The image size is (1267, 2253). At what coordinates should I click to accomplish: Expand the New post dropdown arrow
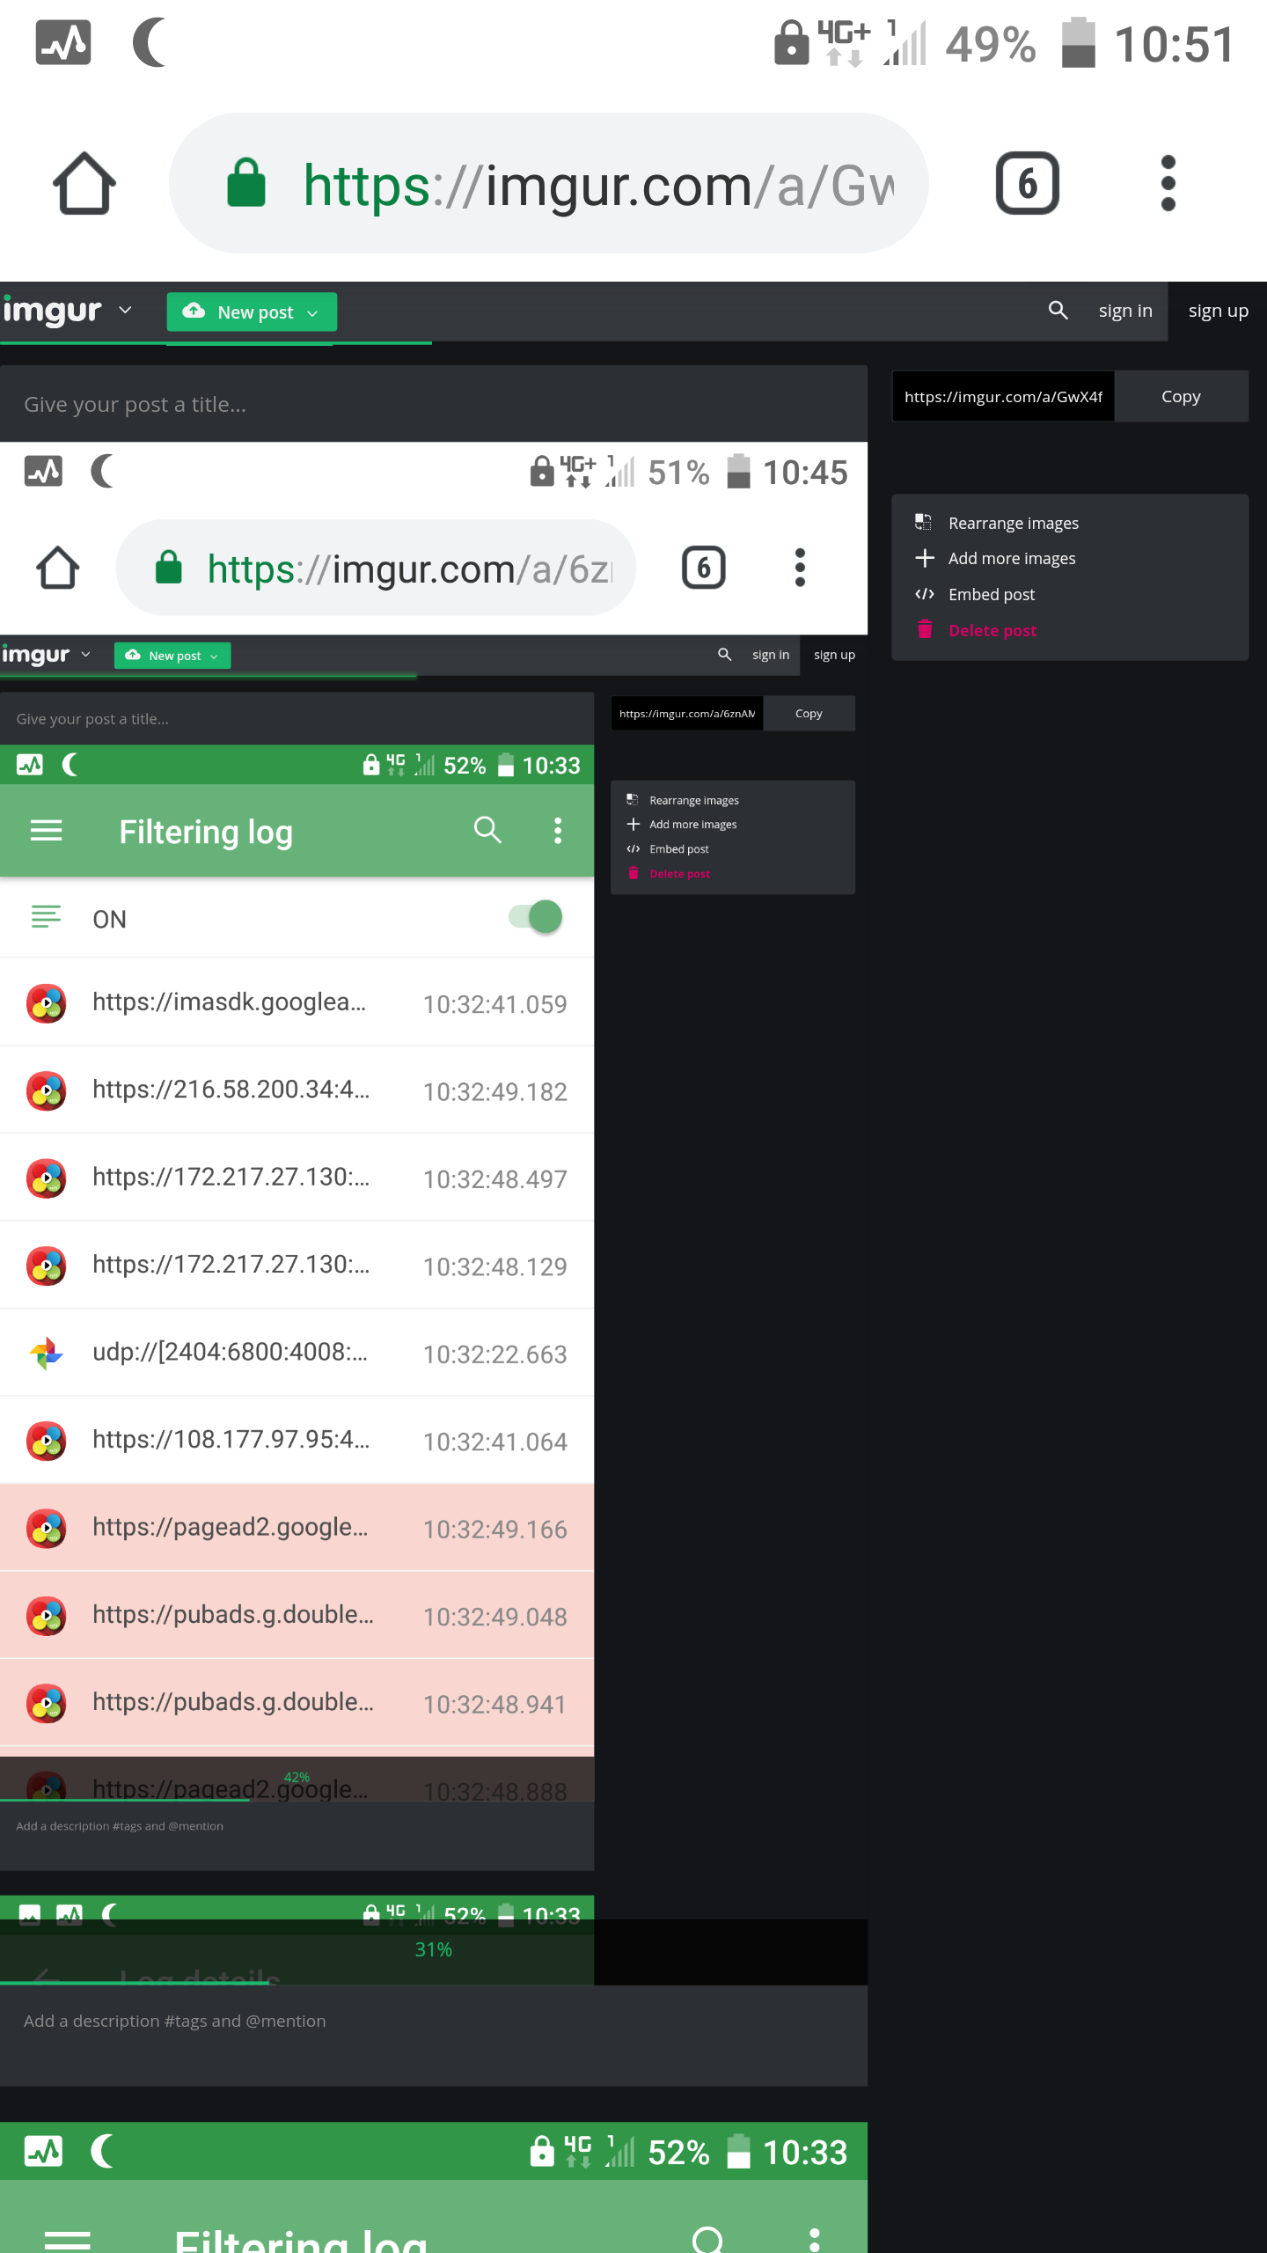pos(312,313)
